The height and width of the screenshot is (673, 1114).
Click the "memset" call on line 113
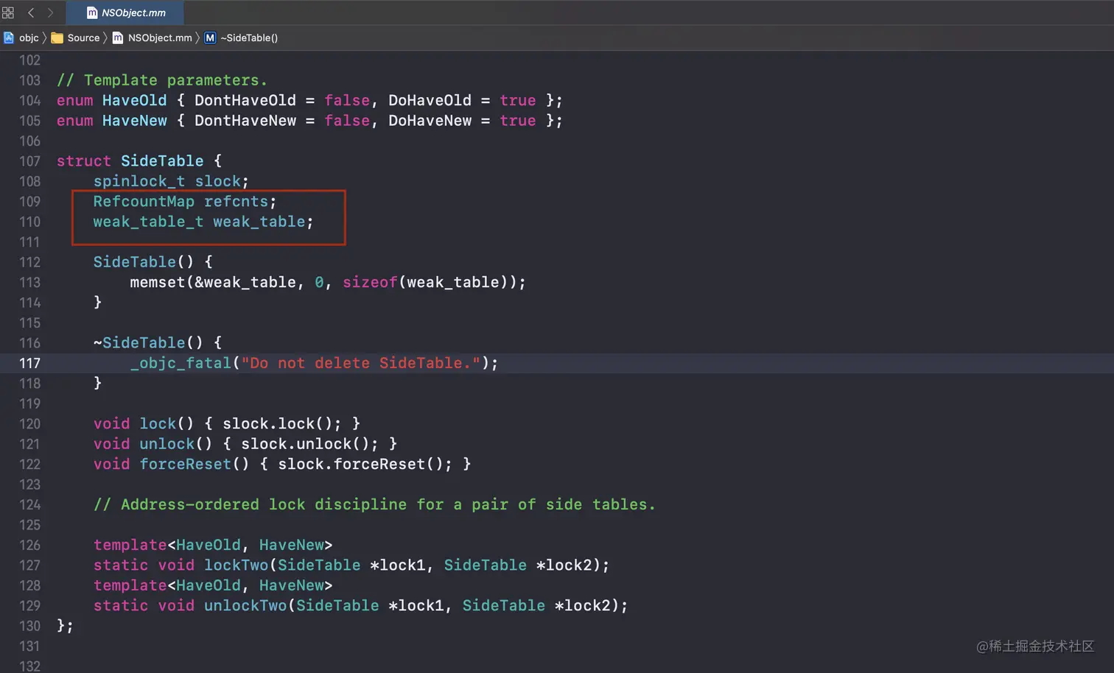tap(158, 282)
